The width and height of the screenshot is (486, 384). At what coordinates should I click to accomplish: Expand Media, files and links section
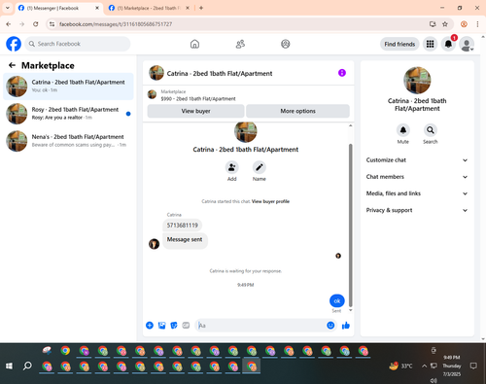[x=417, y=193]
